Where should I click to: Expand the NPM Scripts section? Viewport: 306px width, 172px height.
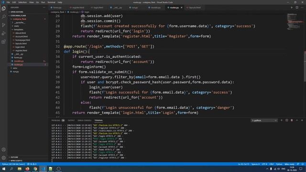[16, 161]
